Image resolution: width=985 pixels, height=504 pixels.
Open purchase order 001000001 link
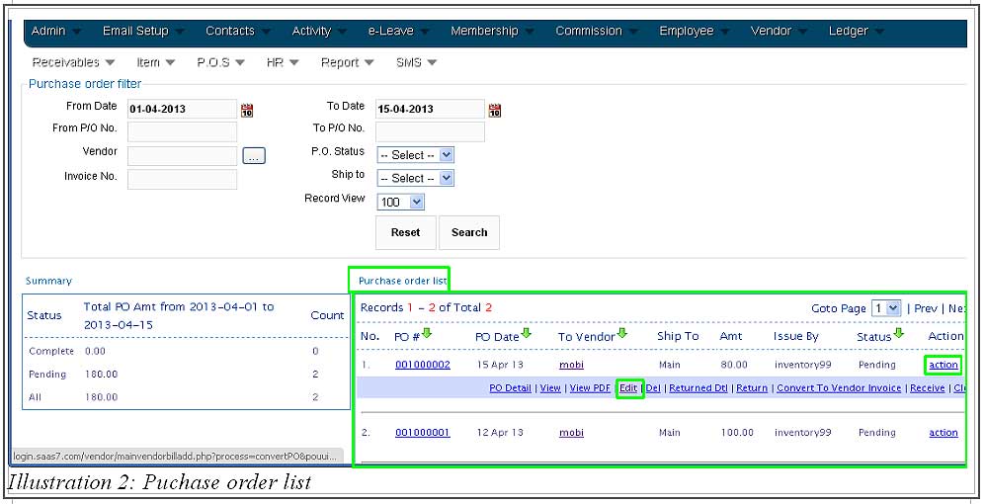tap(422, 433)
